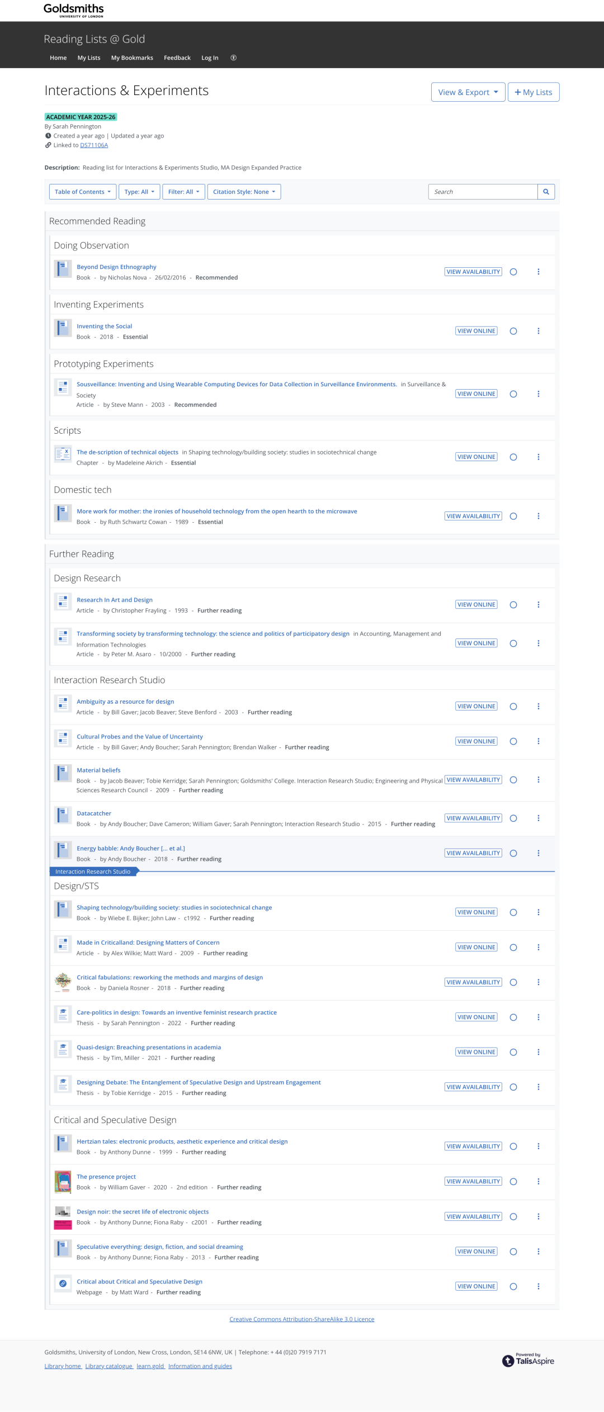
Task: Click book icon beside Beyond Design Ethnography
Action: [63, 269]
